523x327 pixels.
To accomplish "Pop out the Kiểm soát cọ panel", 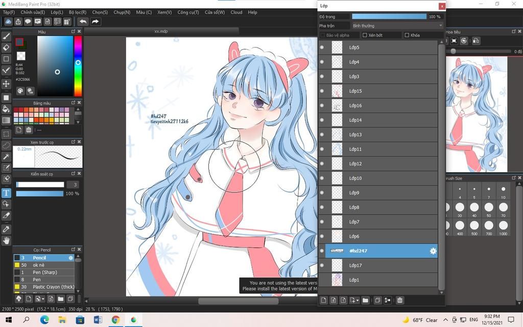I will (x=73, y=174).
